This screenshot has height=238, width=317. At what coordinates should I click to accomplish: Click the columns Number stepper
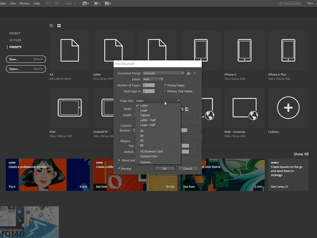[134, 130]
